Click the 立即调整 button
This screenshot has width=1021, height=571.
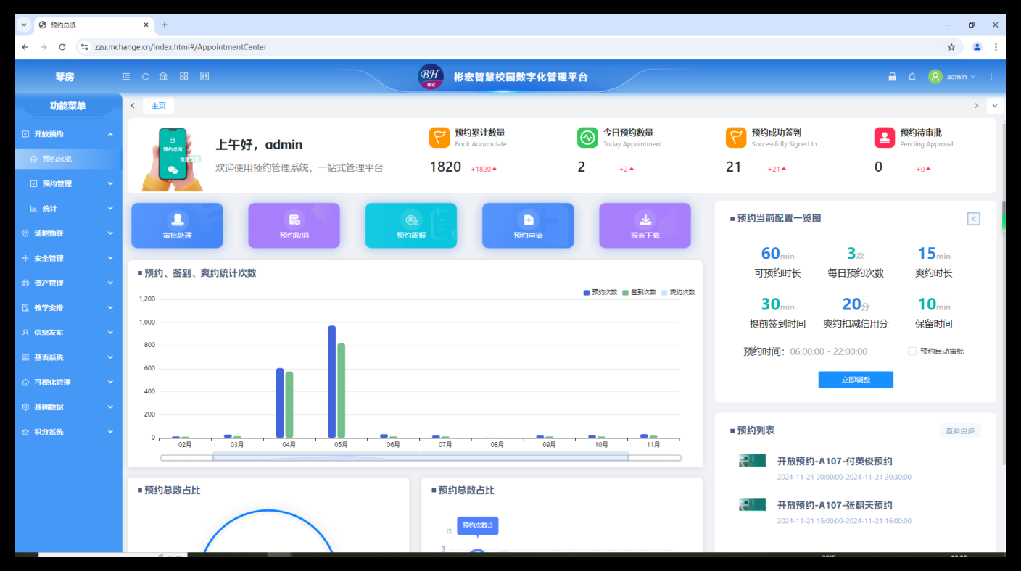point(856,380)
